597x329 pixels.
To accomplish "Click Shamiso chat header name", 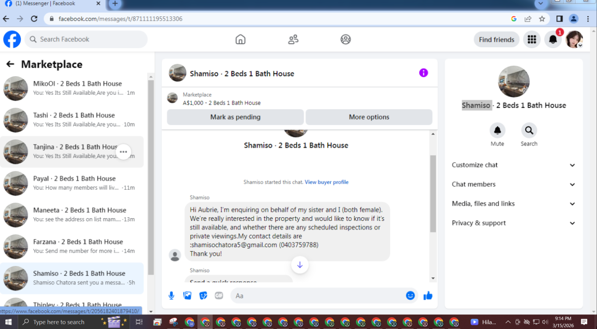I will [242, 73].
